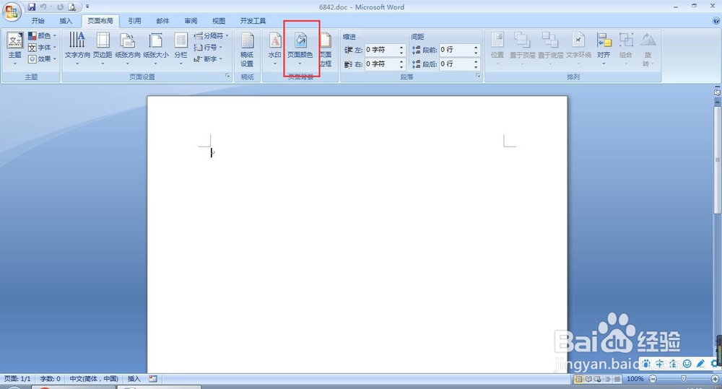Redo using the quick access toolbar
The height and width of the screenshot is (389, 722).
60,7
